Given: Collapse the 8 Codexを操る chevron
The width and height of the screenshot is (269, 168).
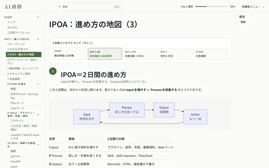Looking at the screenshot, I should coord(38,84).
